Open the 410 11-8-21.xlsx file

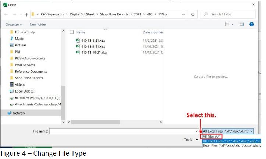[x=93, y=40]
